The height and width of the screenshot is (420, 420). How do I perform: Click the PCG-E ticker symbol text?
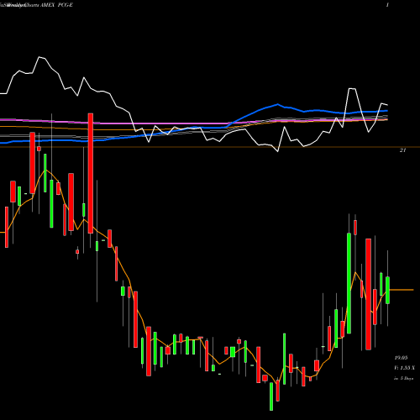tap(65, 5)
